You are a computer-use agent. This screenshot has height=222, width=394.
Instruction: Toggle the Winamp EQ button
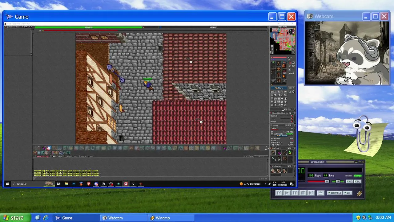pos(350,182)
